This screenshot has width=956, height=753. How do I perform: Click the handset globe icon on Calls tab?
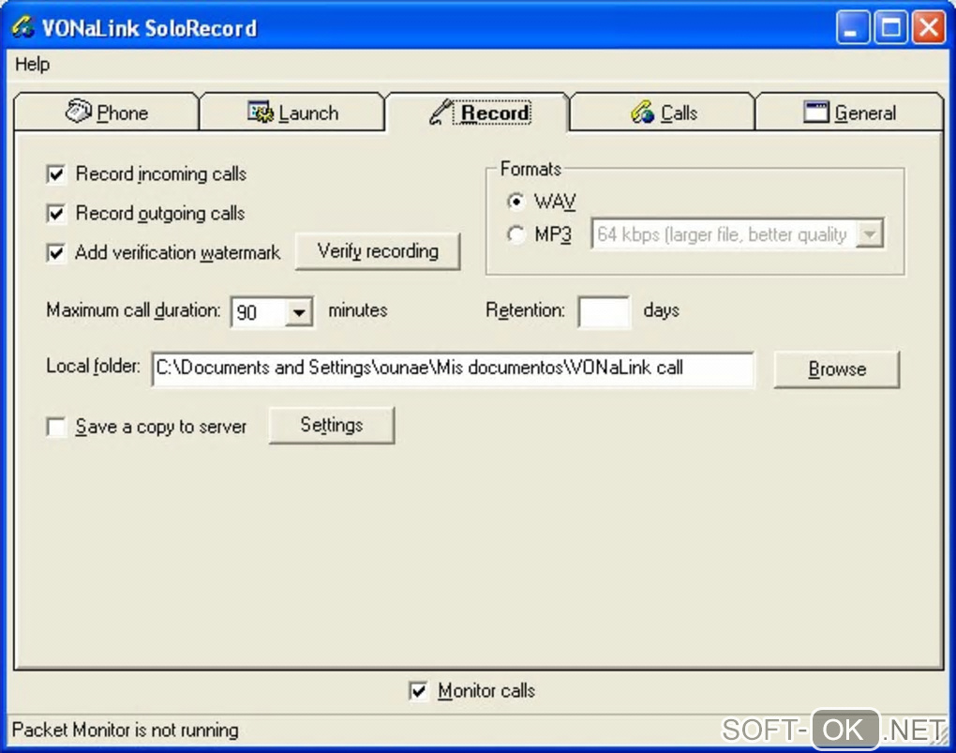click(x=642, y=113)
